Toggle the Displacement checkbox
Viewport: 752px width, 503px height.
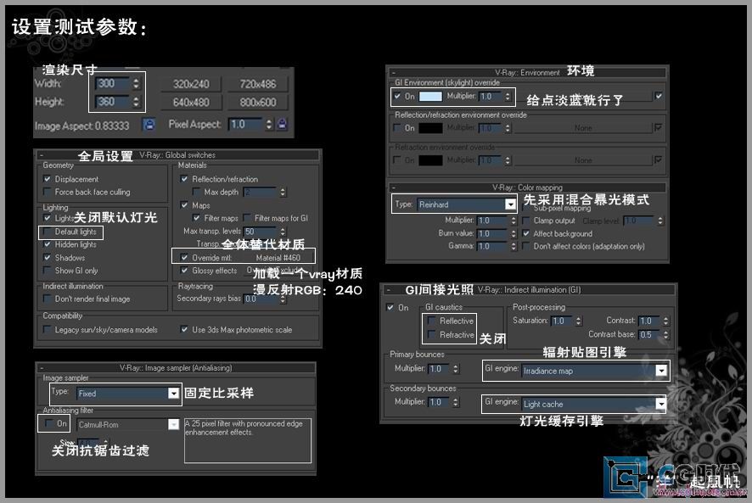click(47, 179)
